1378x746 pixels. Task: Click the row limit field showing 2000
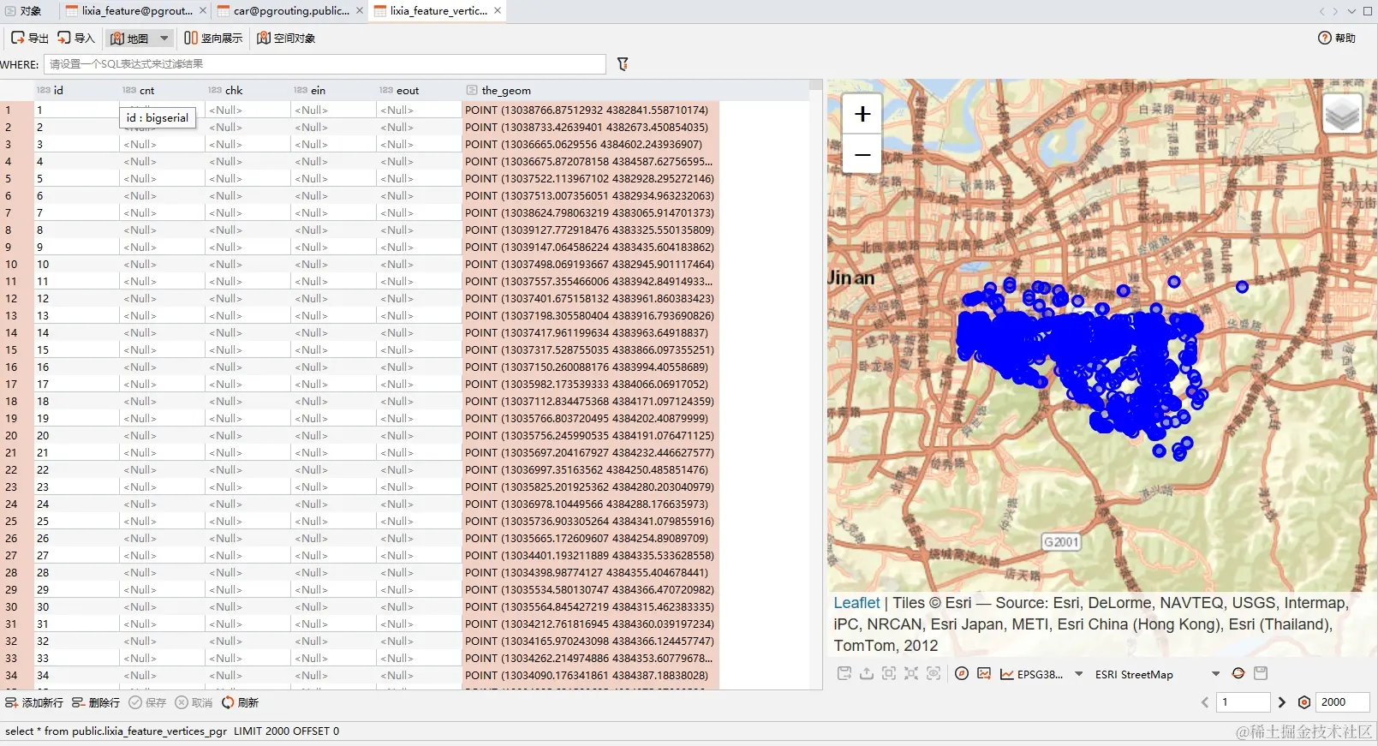[x=1342, y=702]
